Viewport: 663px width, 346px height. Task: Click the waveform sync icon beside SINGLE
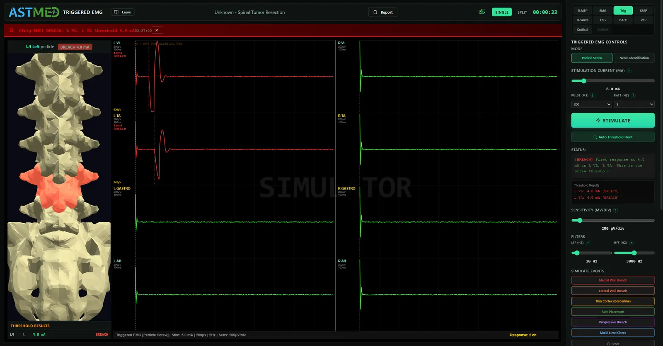click(482, 12)
